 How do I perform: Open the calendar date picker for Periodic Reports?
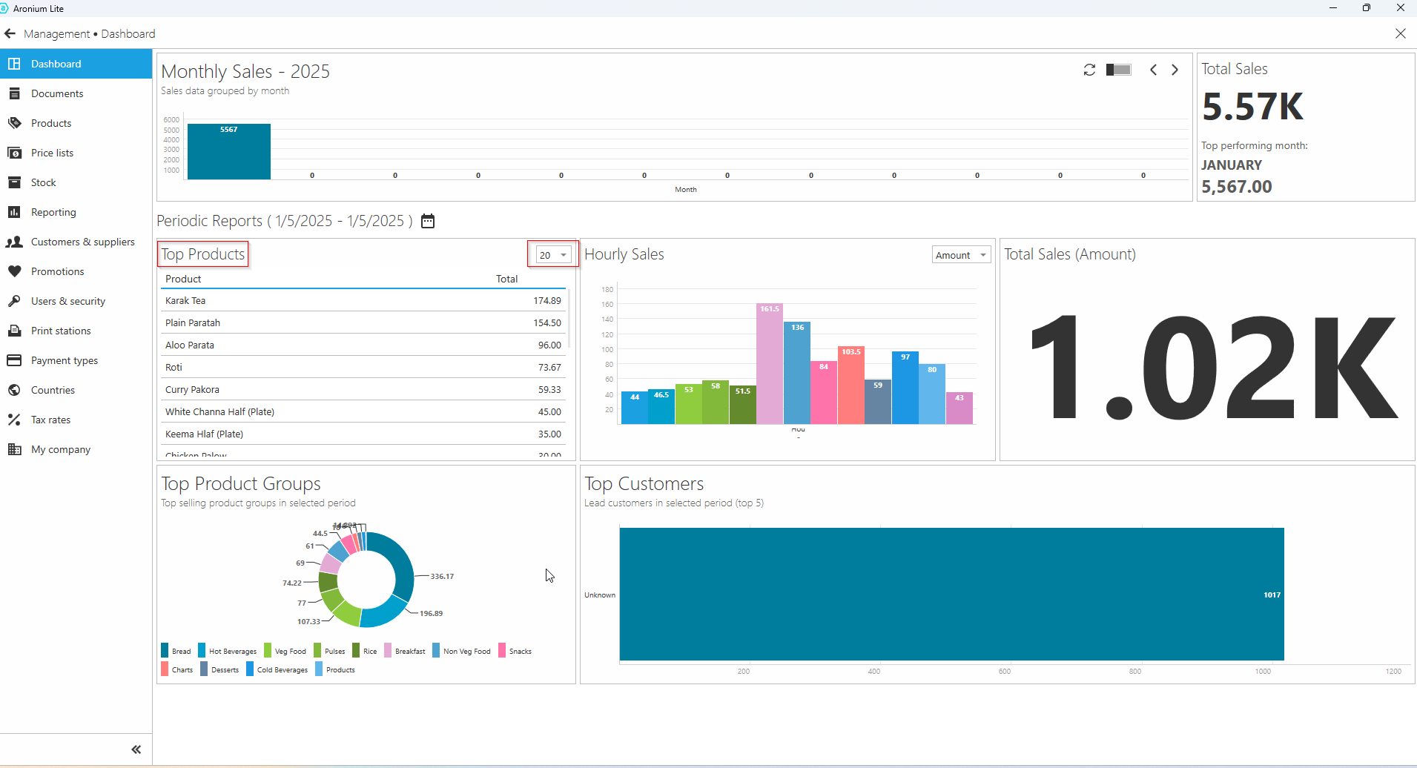coord(428,221)
